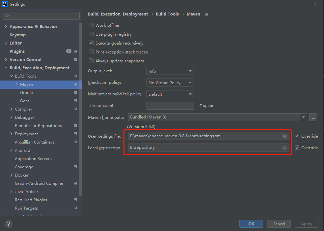The image size is (324, 231).
Task: Open the Output level dropdown
Action: (170, 71)
